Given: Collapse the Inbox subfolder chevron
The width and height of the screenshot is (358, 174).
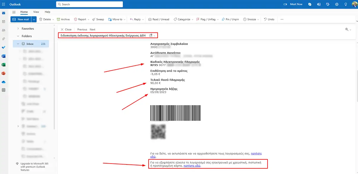Looking at the screenshot, I should [x=18, y=44].
